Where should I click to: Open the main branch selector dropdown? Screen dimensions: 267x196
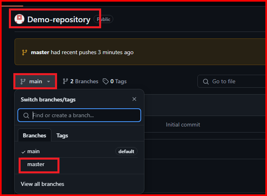click(x=36, y=81)
